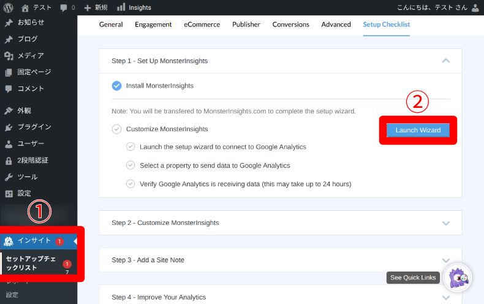The height and width of the screenshot is (304, 484).
Task: Open the site home icon テスト
Action: coord(25,7)
